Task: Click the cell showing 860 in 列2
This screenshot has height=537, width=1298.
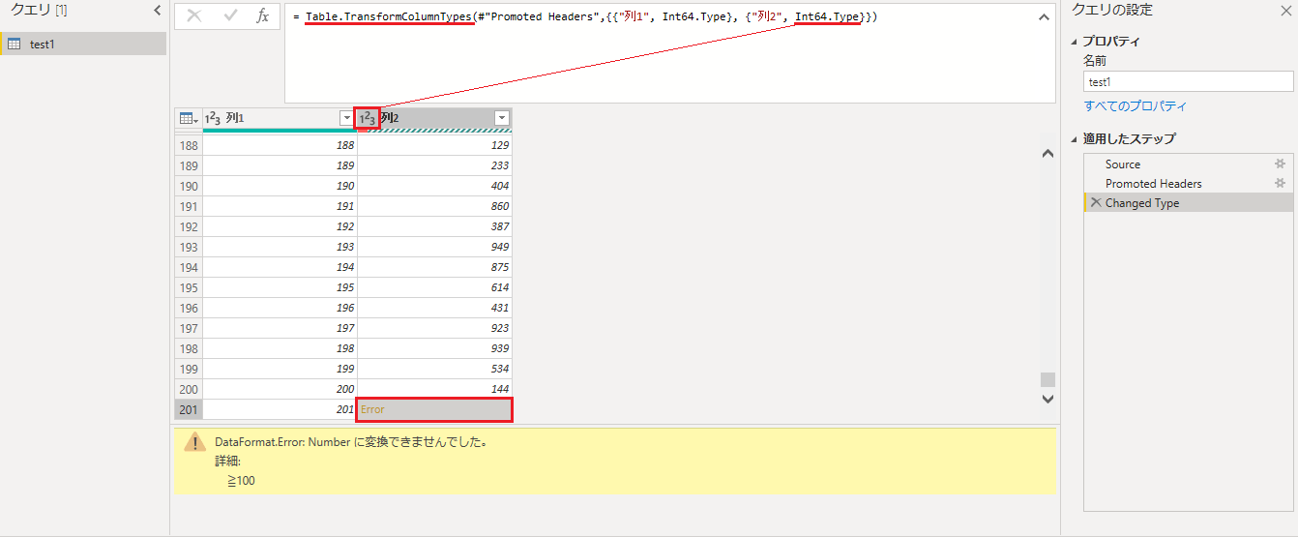Action: [x=434, y=206]
